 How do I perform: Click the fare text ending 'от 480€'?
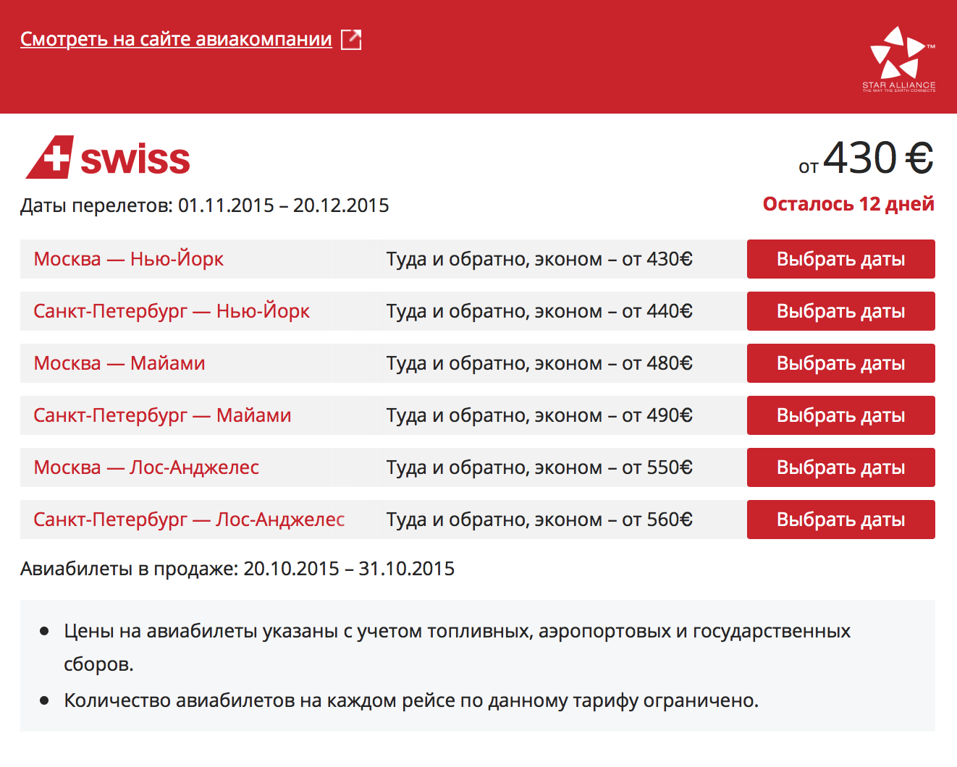click(x=539, y=363)
